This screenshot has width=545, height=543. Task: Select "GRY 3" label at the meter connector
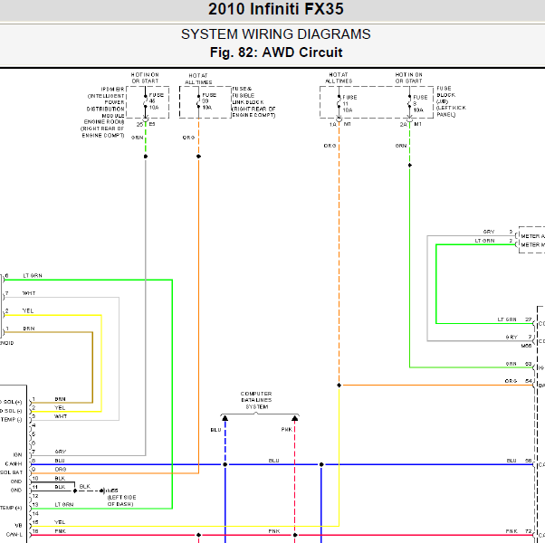coord(498,232)
